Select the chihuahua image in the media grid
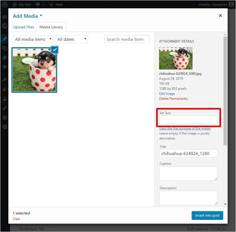Image resolution: width=236 pixels, height=232 pixels. [34, 70]
